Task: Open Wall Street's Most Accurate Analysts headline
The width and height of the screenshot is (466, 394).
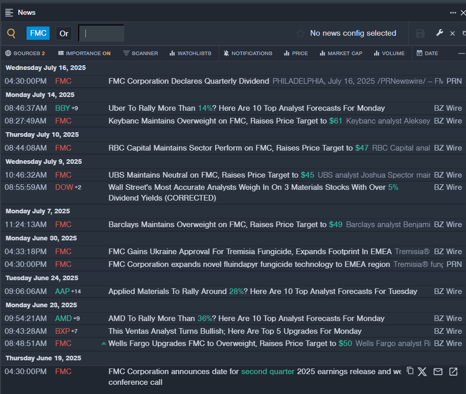Action: click(x=253, y=192)
